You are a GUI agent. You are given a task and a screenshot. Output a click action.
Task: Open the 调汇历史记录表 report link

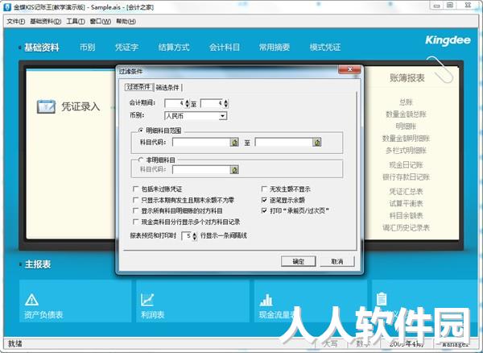(406, 228)
